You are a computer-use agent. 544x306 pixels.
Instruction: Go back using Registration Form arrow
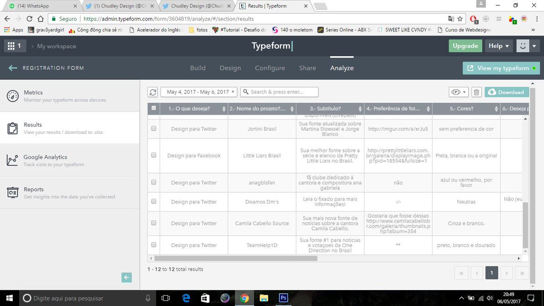(x=13, y=68)
